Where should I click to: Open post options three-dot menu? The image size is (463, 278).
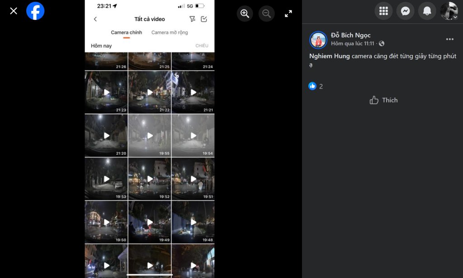(x=449, y=39)
